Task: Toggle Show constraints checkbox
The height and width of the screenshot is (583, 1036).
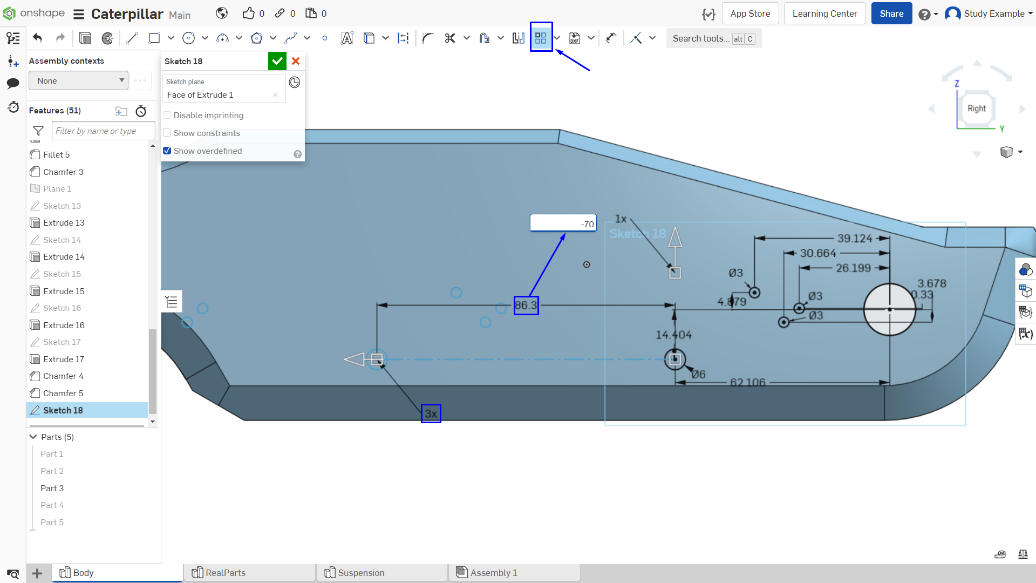Action: pos(167,133)
